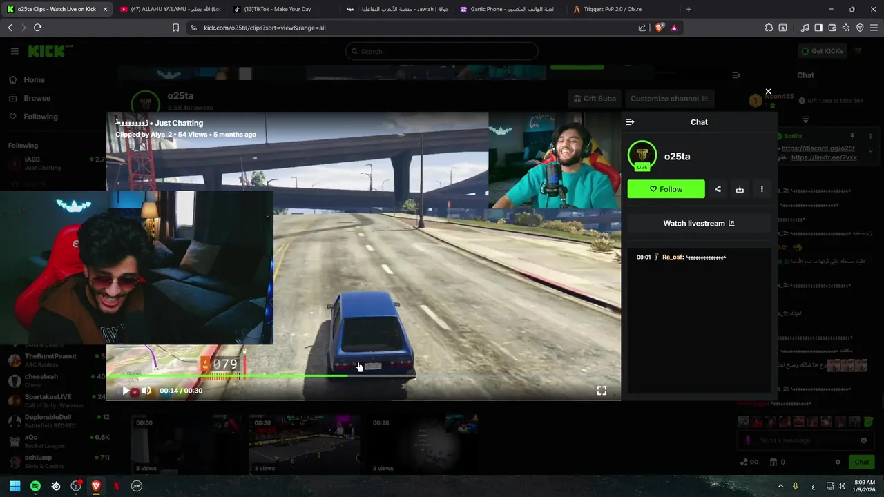Reload the current page
Image resolution: width=884 pixels, height=497 pixels.
click(37, 28)
